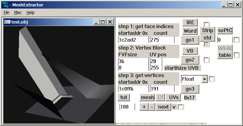
Task: Open the Help menu
Action: (31, 13)
